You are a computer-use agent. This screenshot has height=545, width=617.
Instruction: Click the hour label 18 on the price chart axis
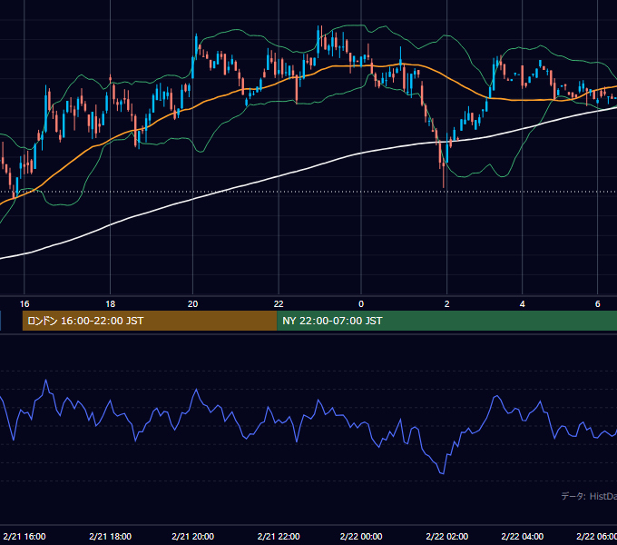pos(110,304)
